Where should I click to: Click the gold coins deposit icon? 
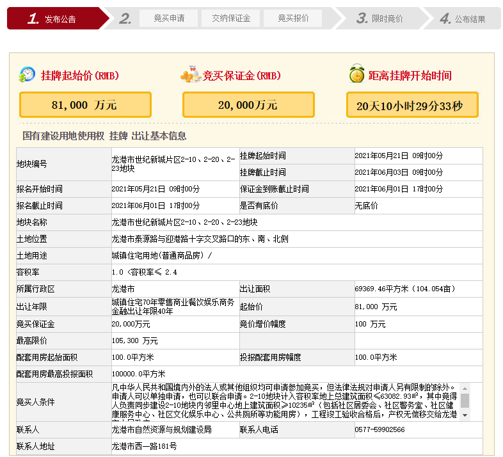191,74
